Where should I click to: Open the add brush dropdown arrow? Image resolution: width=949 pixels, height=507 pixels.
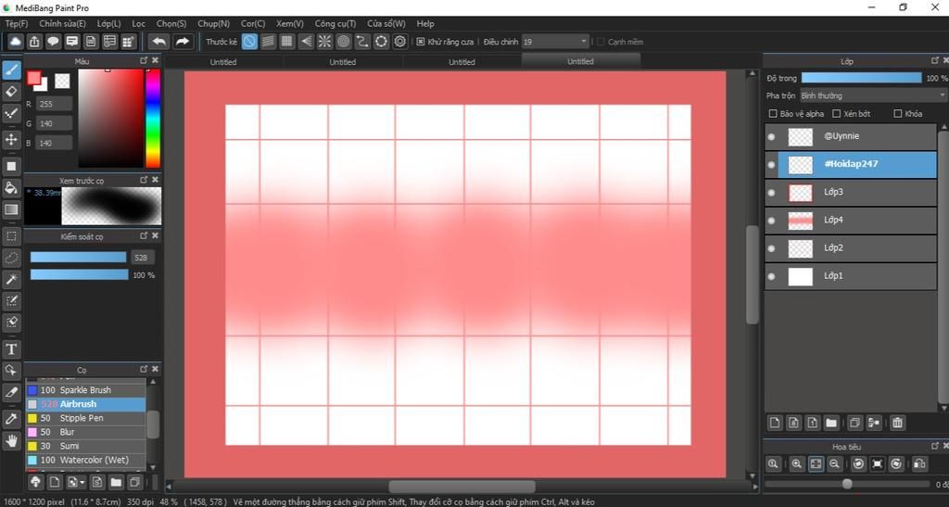[x=82, y=483]
